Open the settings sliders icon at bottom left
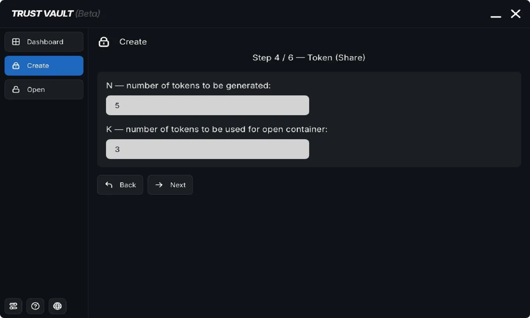 coord(13,306)
